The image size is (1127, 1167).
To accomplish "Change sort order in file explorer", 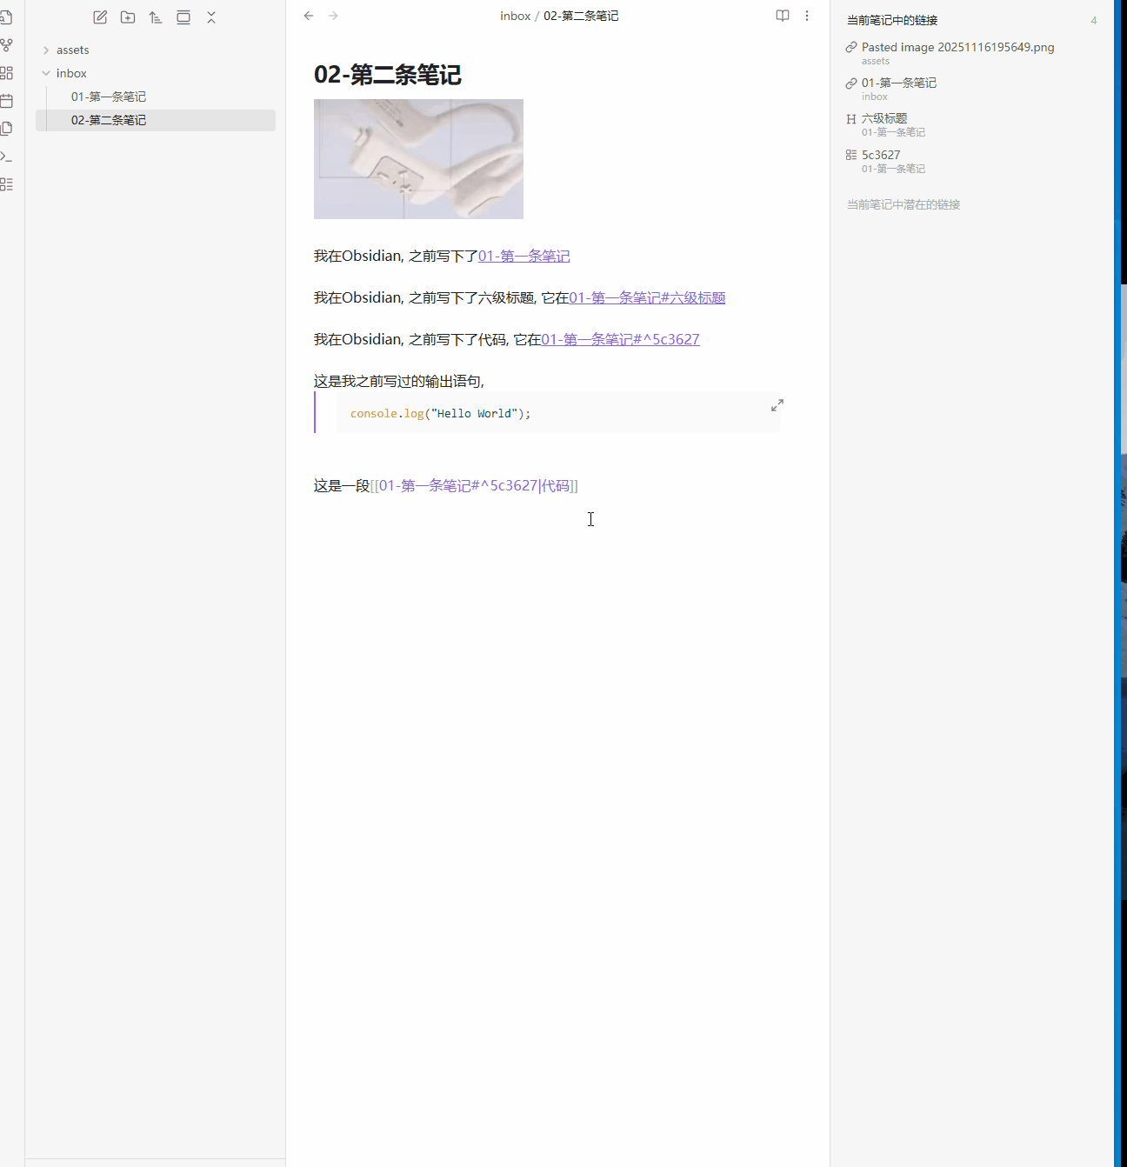I will pos(156,17).
